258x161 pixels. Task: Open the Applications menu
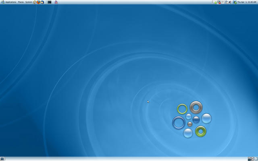tap(10, 2)
